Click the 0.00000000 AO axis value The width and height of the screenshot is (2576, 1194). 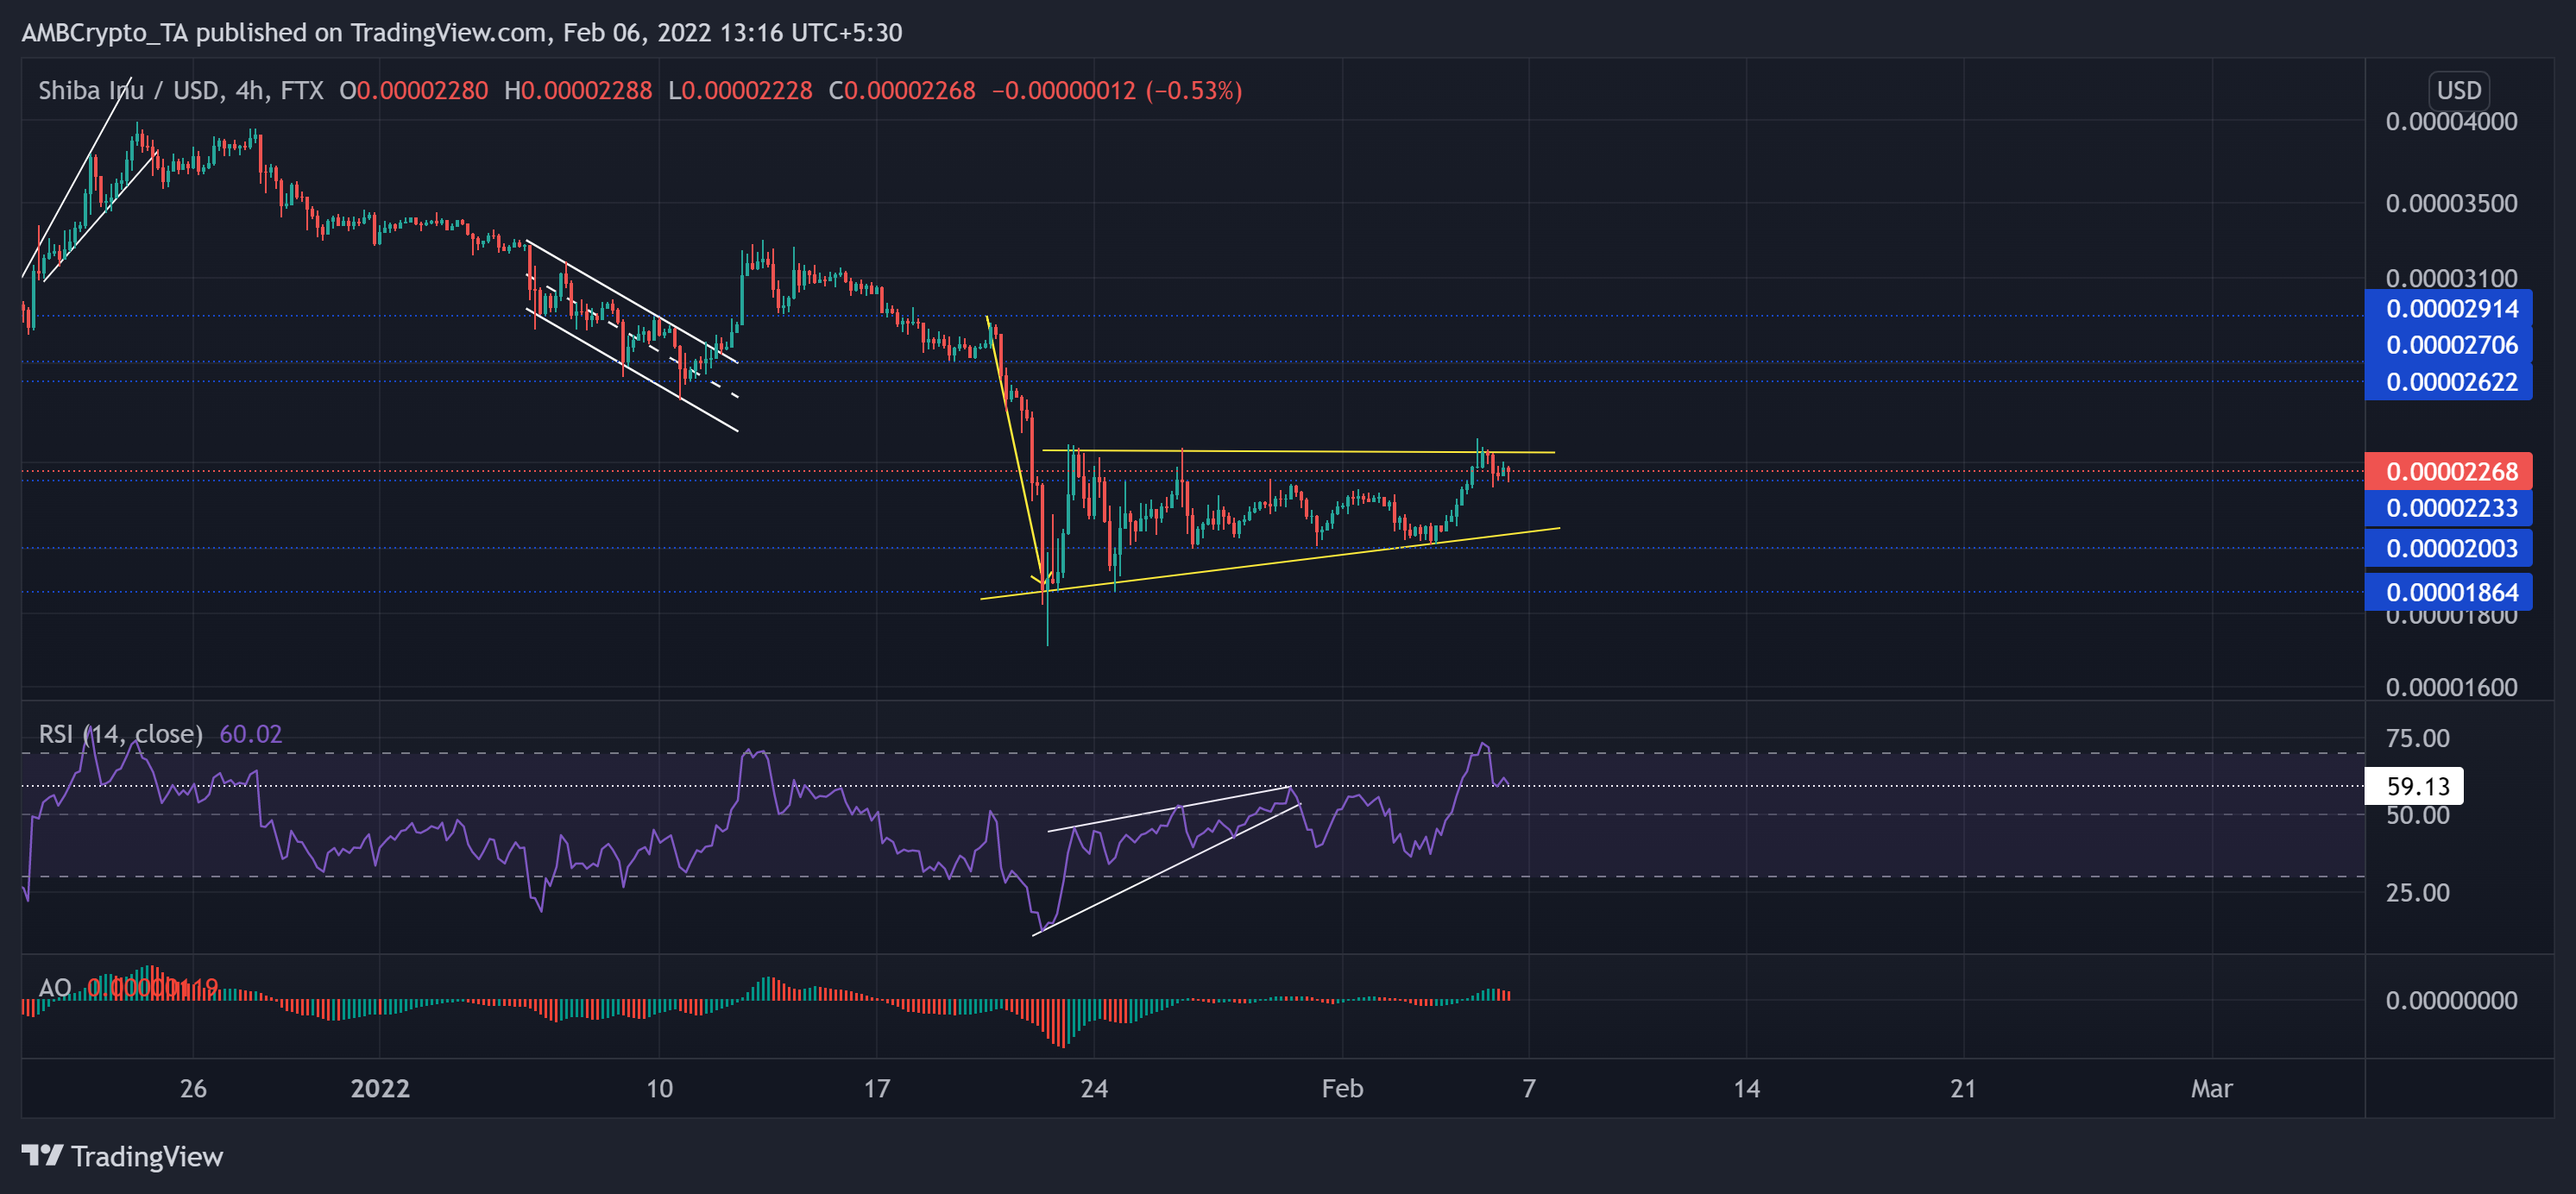tap(2451, 1000)
